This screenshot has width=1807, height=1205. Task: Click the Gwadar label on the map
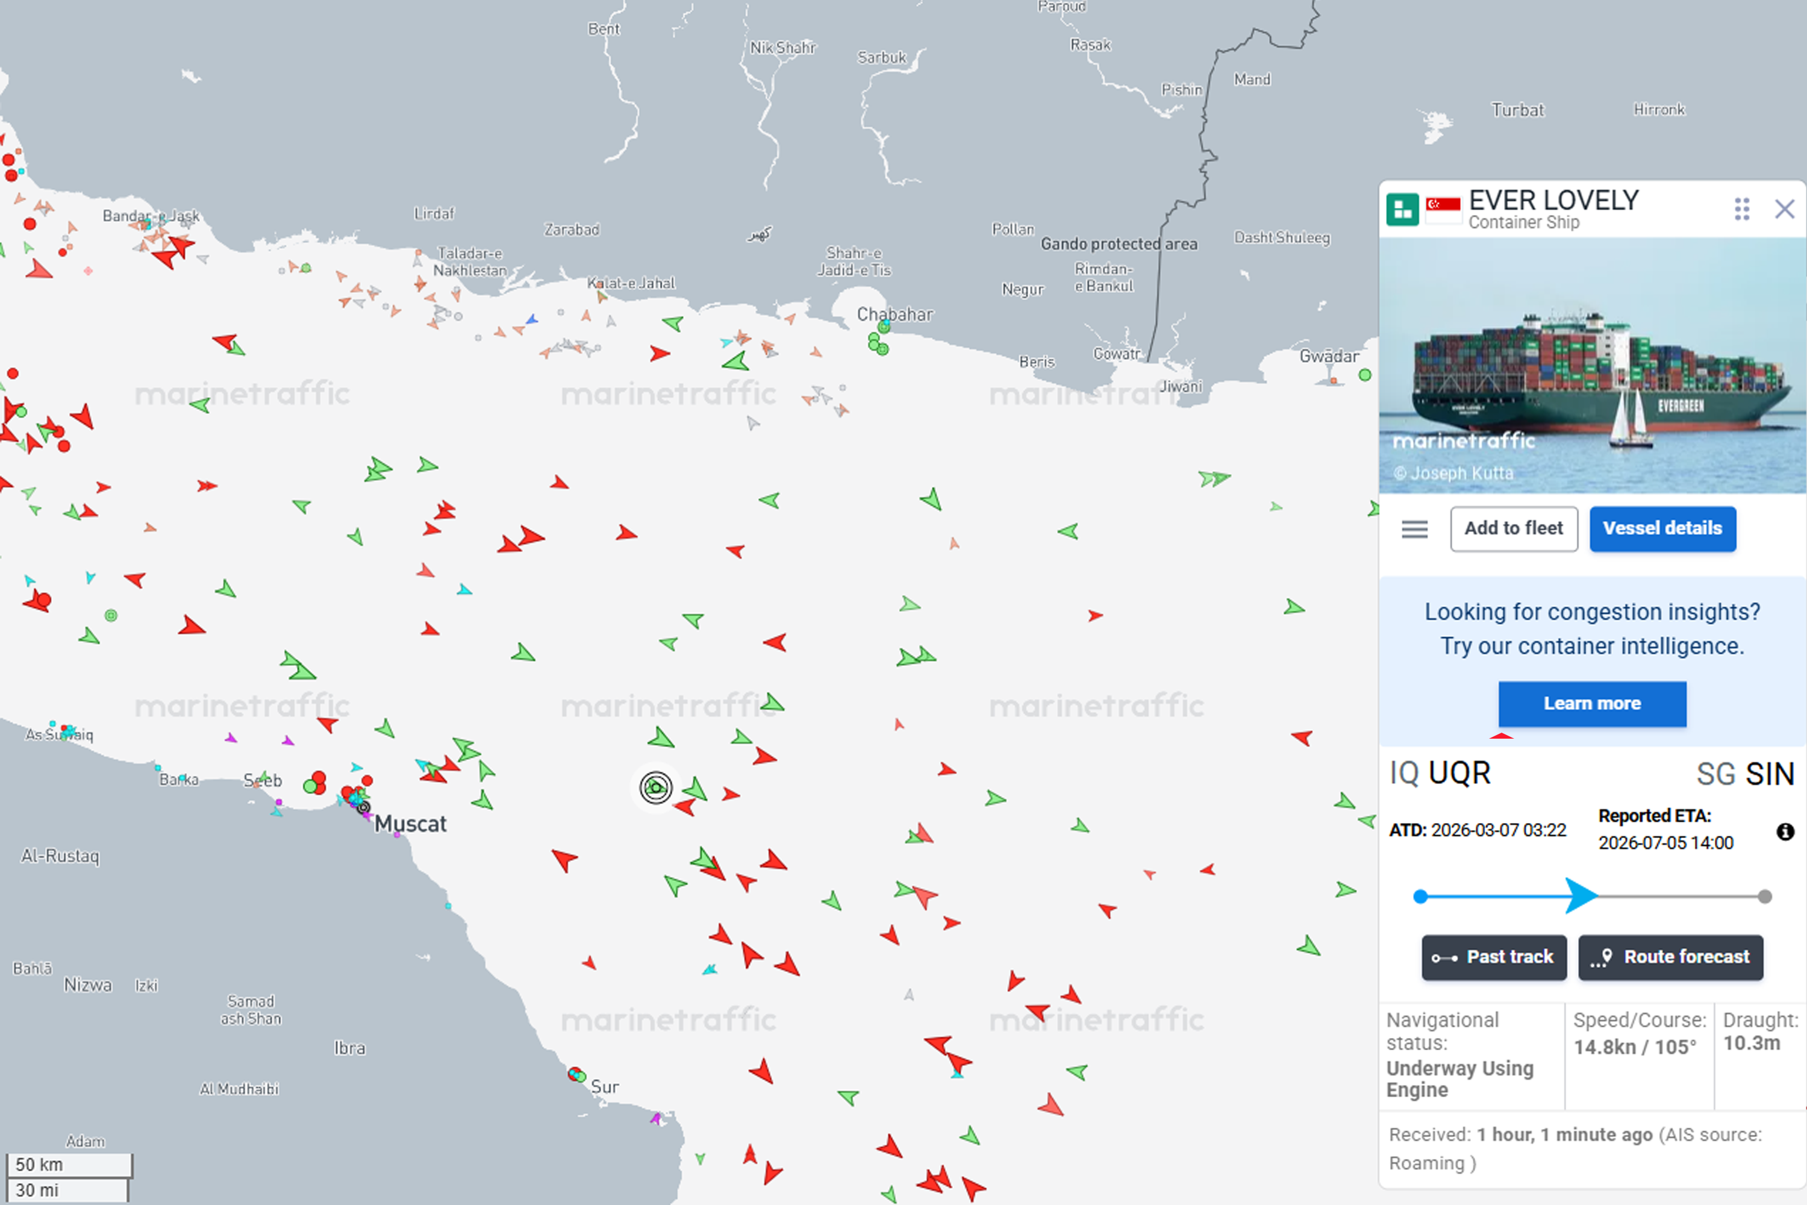point(1329,356)
